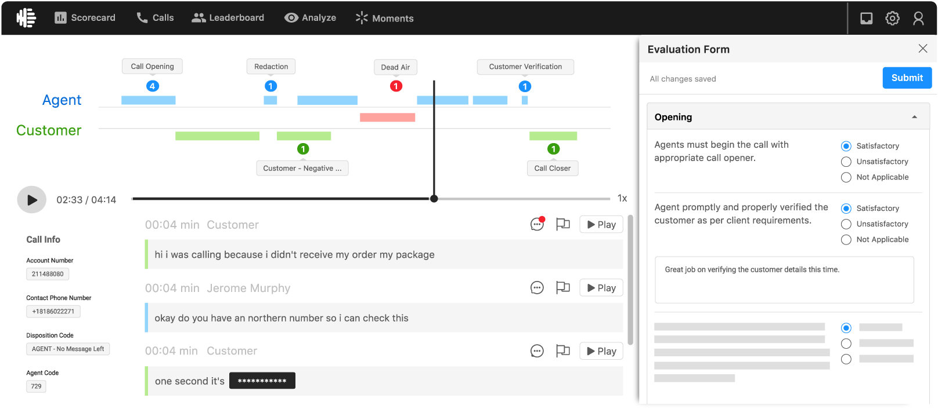Click the red Dead Air count badge
938x409 pixels.
coord(396,86)
